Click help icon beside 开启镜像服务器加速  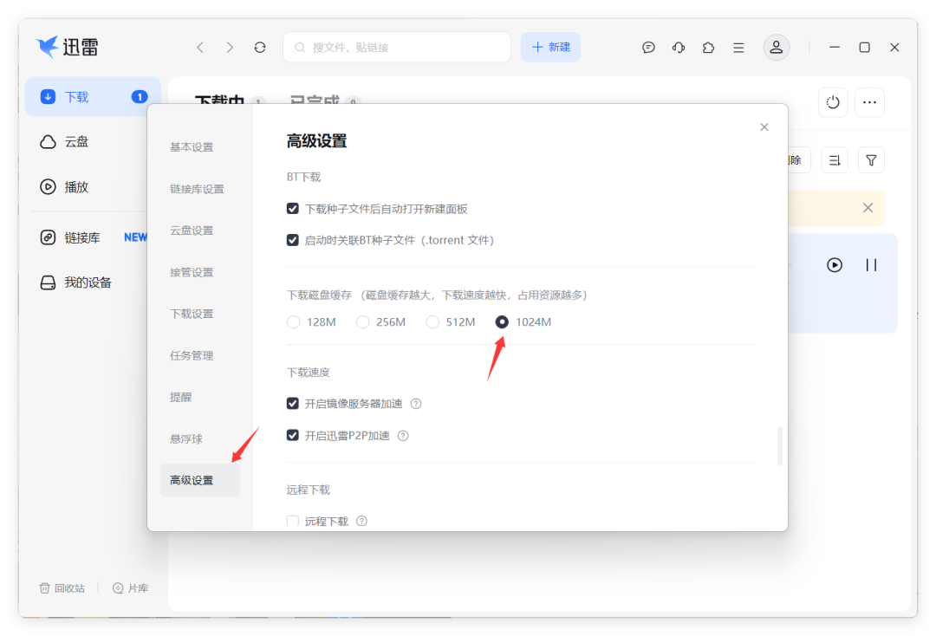(416, 404)
